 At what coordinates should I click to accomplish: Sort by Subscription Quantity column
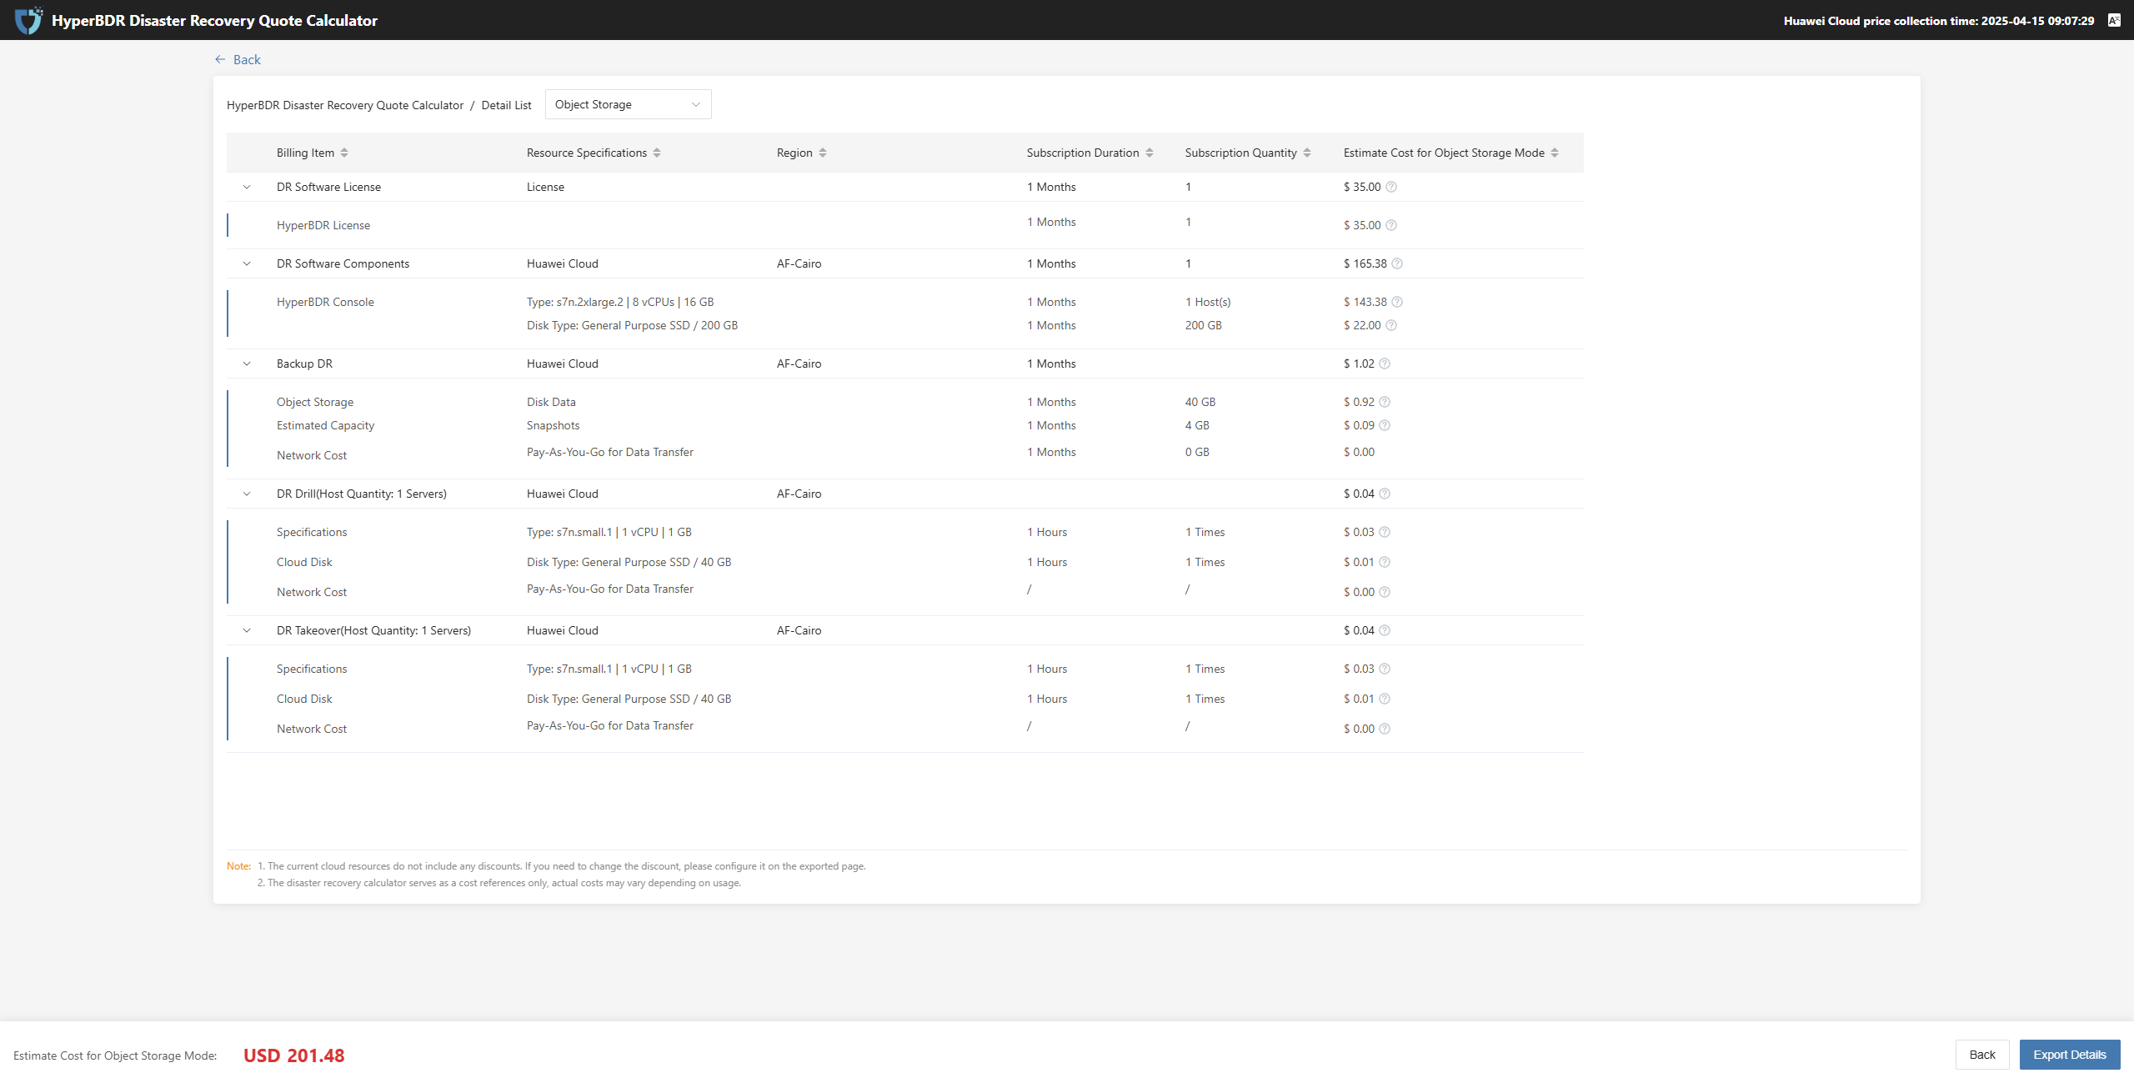pyautogui.click(x=1307, y=153)
